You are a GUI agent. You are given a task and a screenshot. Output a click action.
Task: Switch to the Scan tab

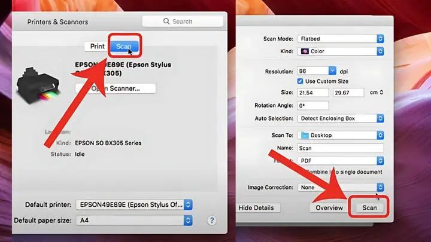point(125,46)
